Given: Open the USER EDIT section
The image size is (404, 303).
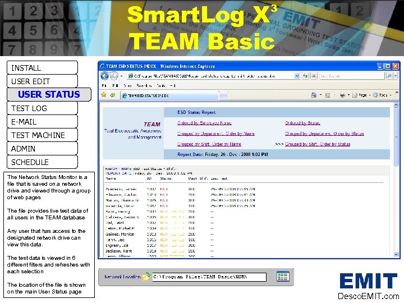Looking at the screenshot, I should click(x=42, y=81).
